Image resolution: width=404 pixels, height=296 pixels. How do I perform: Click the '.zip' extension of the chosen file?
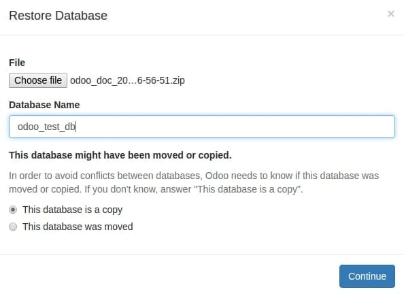(x=178, y=80)
